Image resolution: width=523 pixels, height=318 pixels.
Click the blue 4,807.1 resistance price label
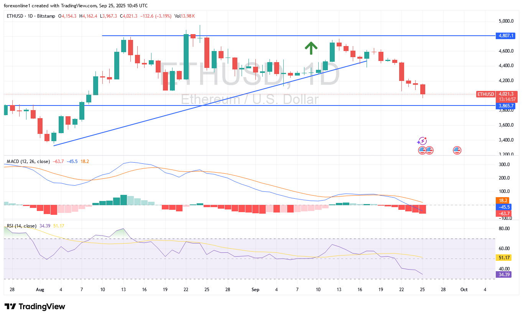505,36
